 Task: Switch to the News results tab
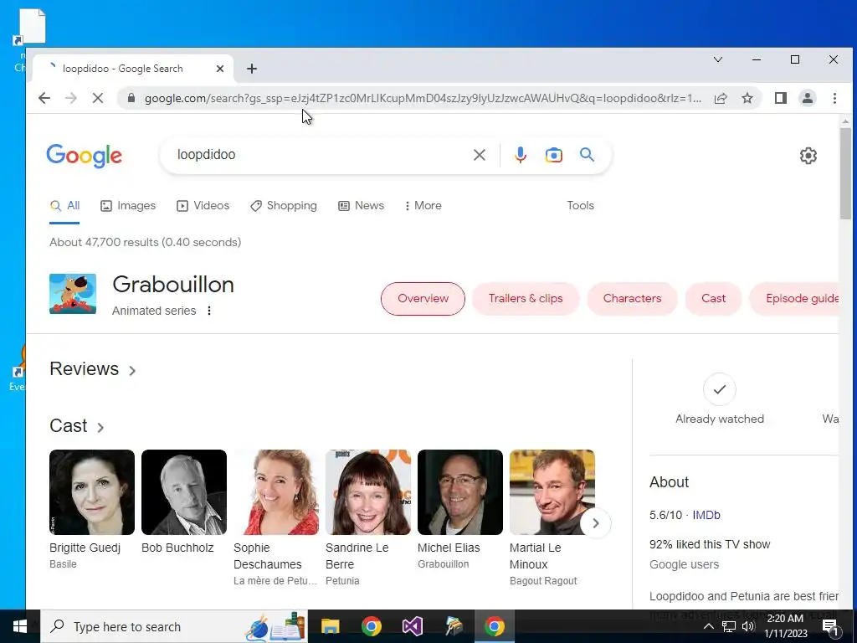click(x=362, y=206)
